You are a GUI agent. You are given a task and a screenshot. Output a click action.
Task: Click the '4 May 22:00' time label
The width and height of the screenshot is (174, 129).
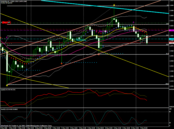click(x=30, y=128)
